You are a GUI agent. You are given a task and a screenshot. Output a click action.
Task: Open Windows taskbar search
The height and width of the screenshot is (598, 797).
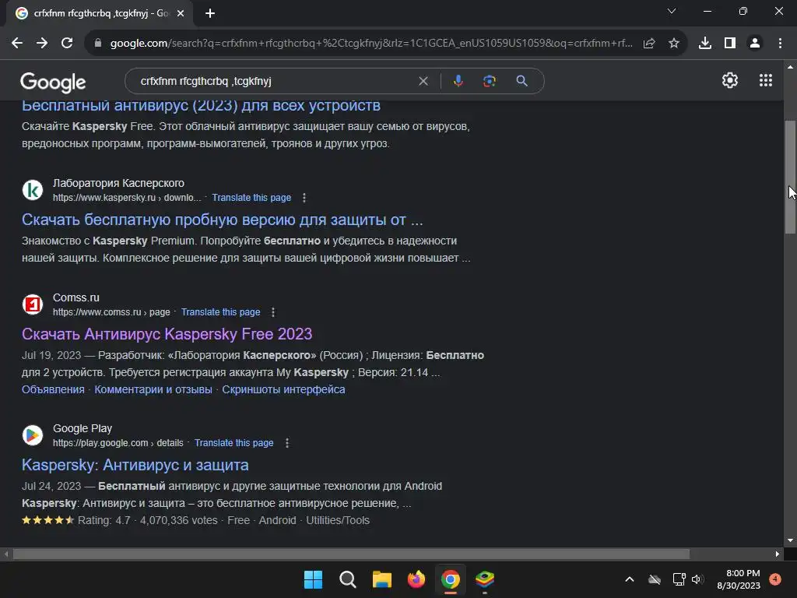pos(348,579)
